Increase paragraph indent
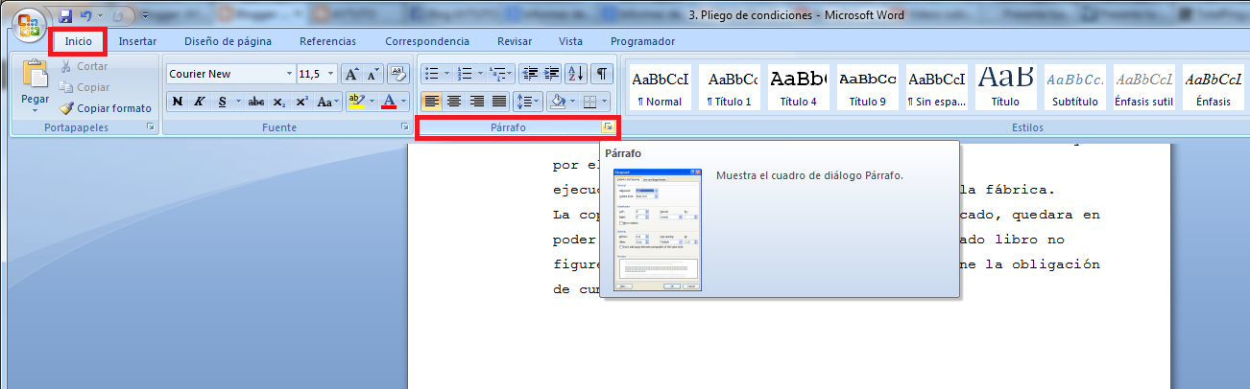This screenshot has width=1250, height=389. (552, 74)
